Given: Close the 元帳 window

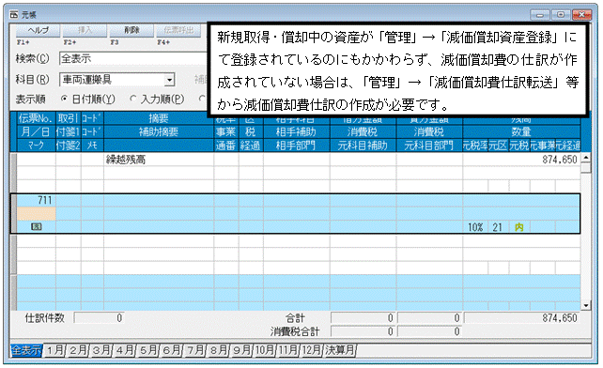Looking at the screenshot, I should point(581,15).
